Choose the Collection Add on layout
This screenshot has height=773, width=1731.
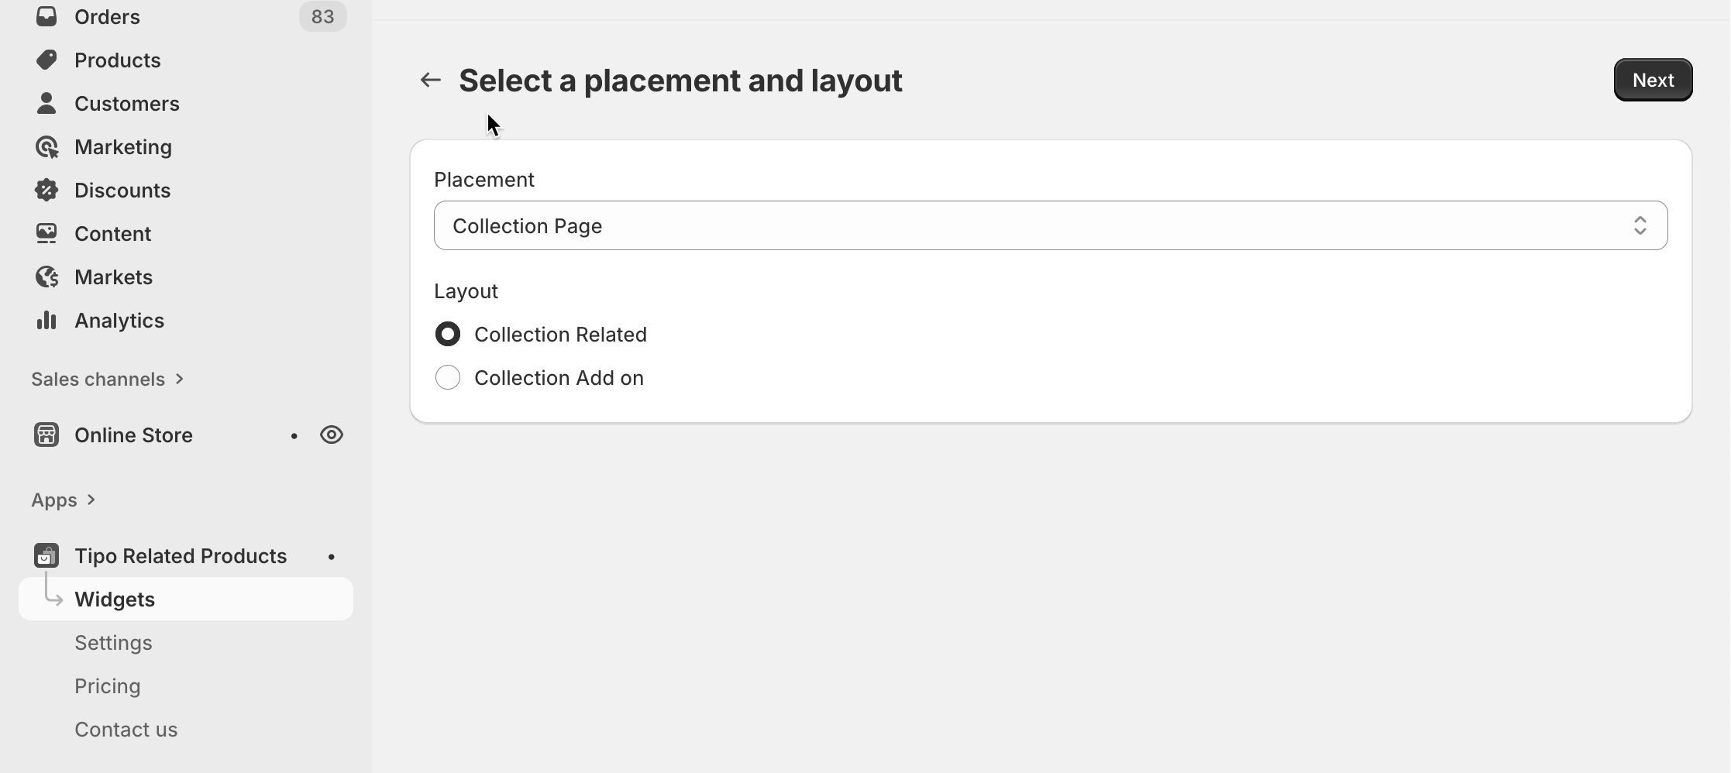[x=448, y=378]
